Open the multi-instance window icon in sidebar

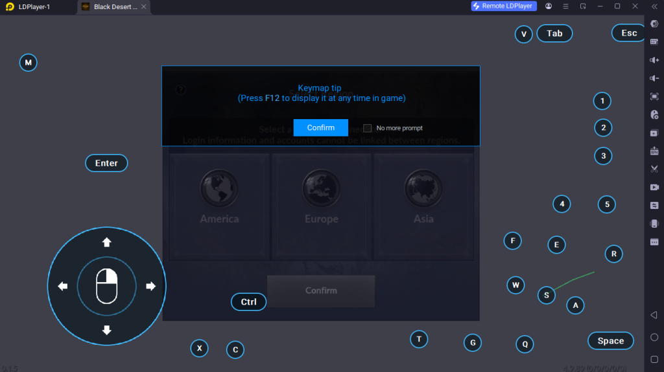click(x=654, y=133)
